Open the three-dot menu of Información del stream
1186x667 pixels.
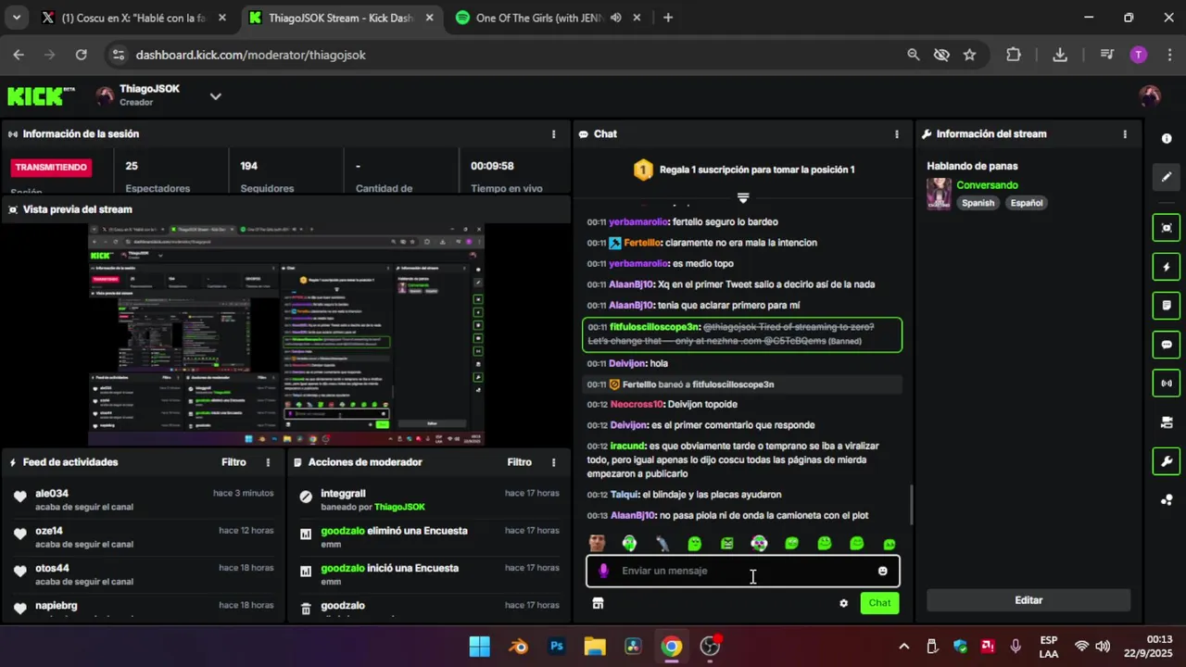click(1125, 134)
